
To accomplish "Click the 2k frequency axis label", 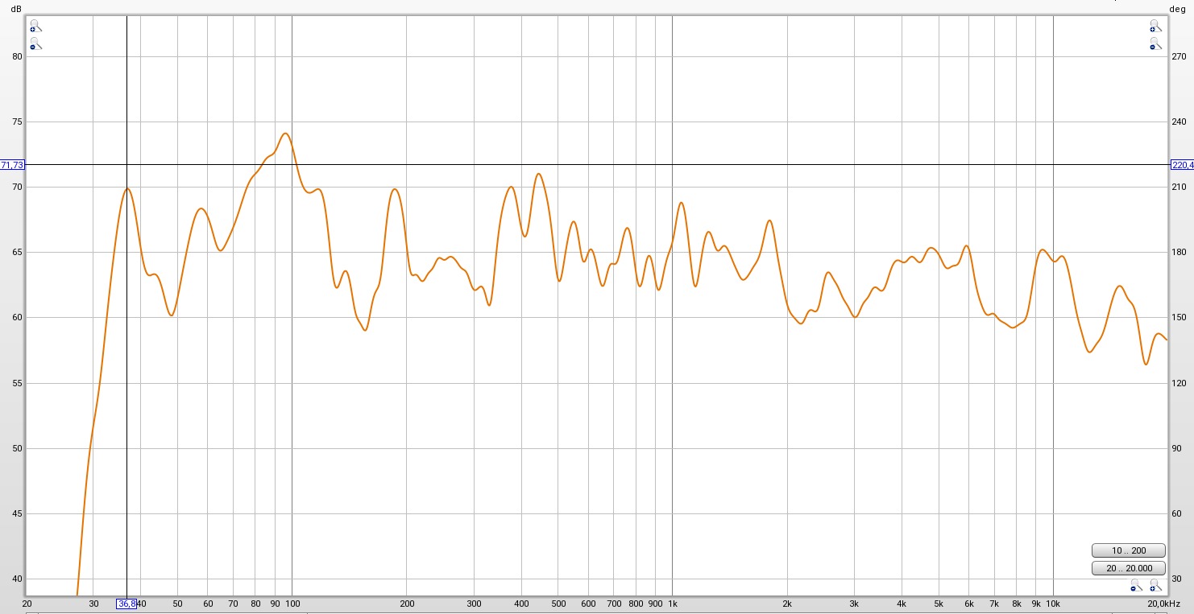I will click(x=787, y=604).
